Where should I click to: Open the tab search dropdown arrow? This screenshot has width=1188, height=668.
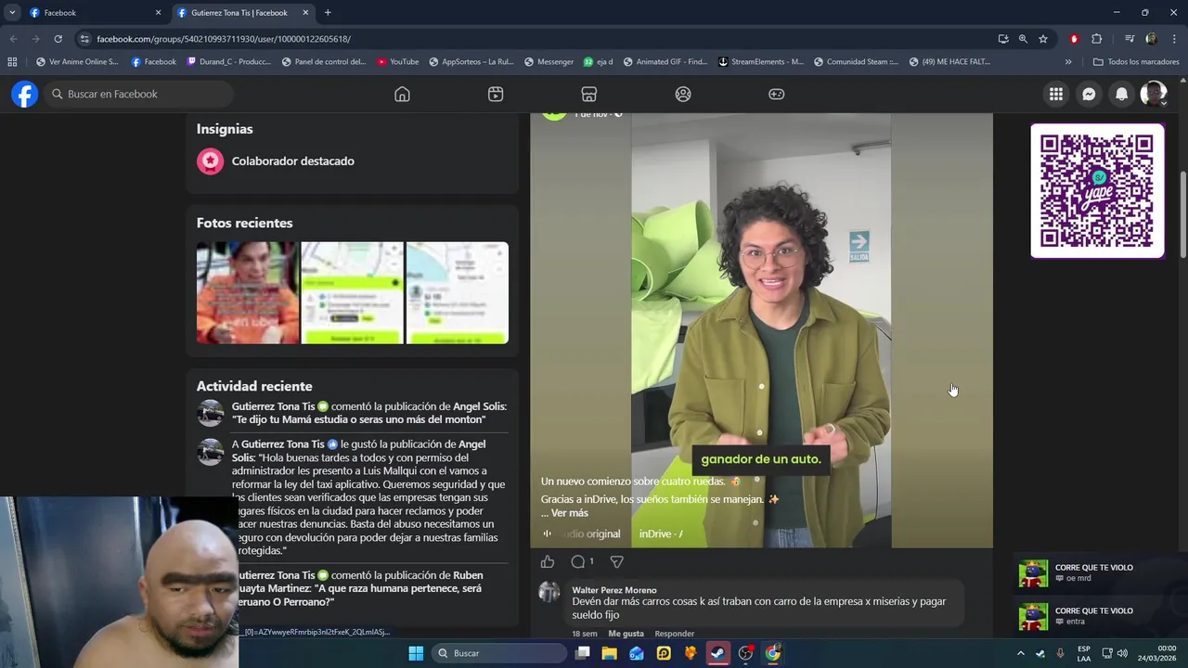click(x=12, y=13)
